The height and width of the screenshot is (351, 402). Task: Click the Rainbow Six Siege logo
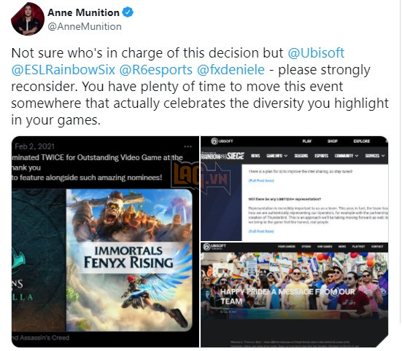coord(223,156)
